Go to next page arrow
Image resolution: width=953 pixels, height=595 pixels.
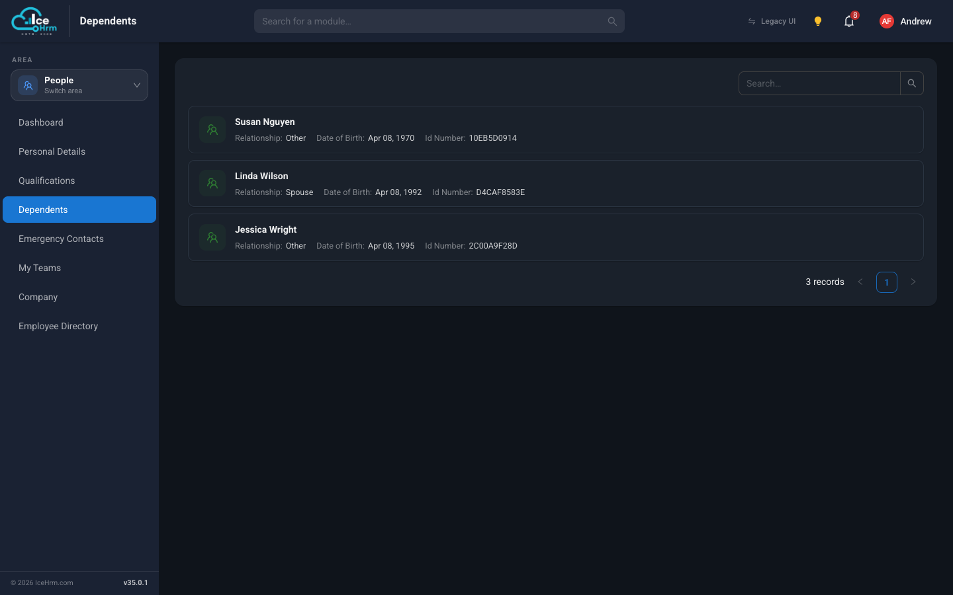tap(913, 282)
